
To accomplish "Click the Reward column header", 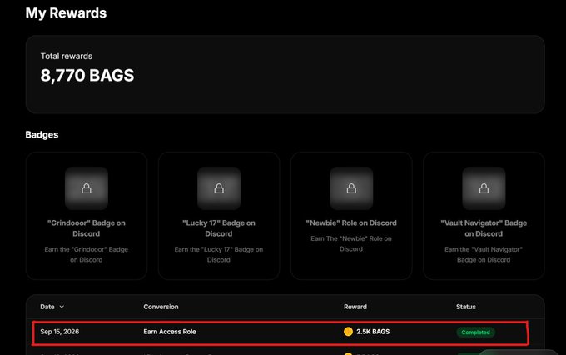I will point(355,307).
